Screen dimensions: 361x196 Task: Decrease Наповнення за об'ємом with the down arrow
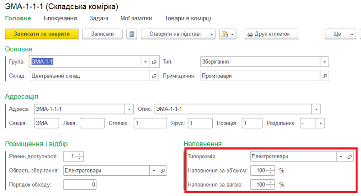(271, 173)
